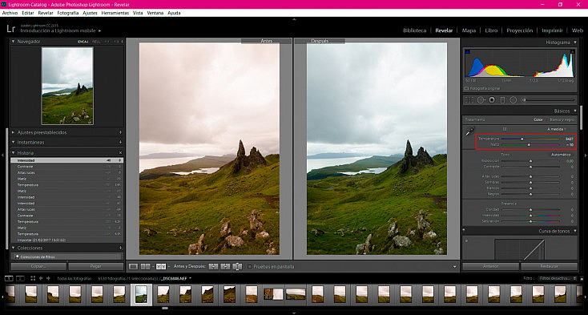The width and height of the screenshot is (588, 315).
Task: Set navigator zoom to RELL
Action: pos(96,42)
